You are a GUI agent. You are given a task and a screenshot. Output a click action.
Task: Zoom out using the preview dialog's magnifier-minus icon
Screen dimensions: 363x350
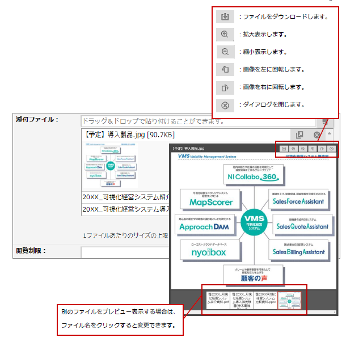pyautogui.click(x=303, y=149)
